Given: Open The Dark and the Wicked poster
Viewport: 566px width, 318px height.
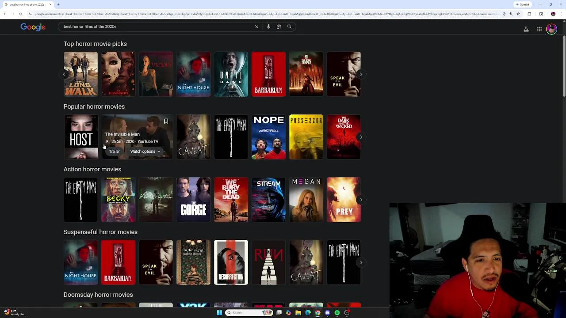Looking at the screenshot, I should (344, 137).
